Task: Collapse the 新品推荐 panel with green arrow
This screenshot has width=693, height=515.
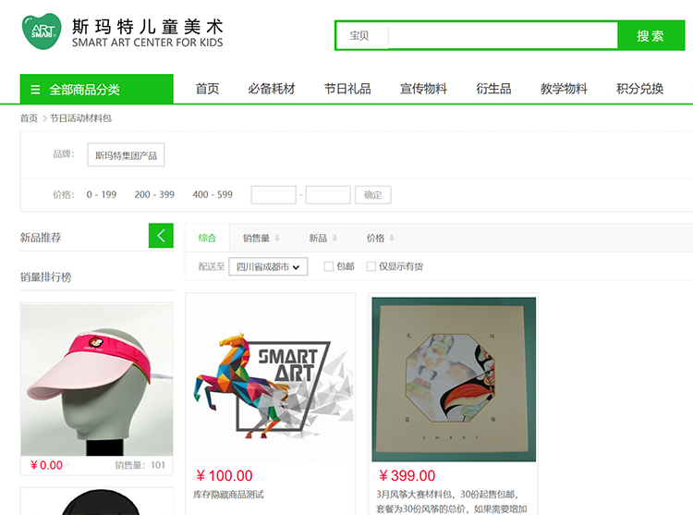Action: coord(161,236)
